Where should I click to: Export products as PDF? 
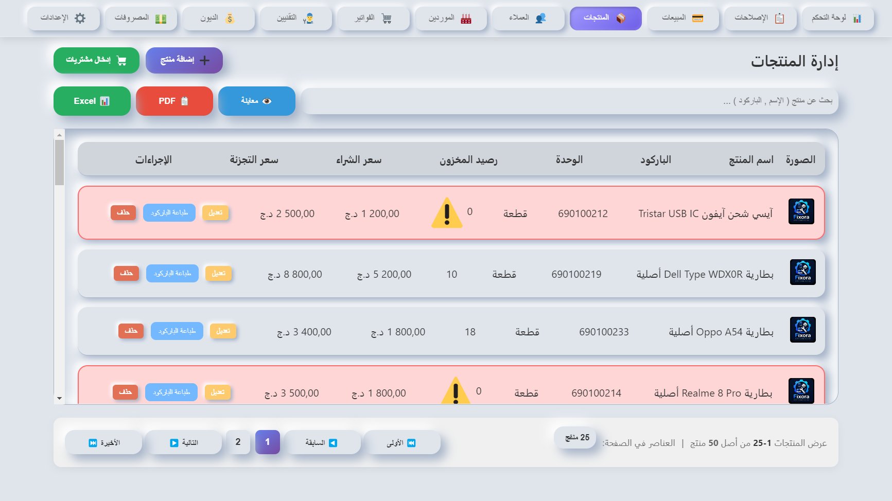click(174, 101)
